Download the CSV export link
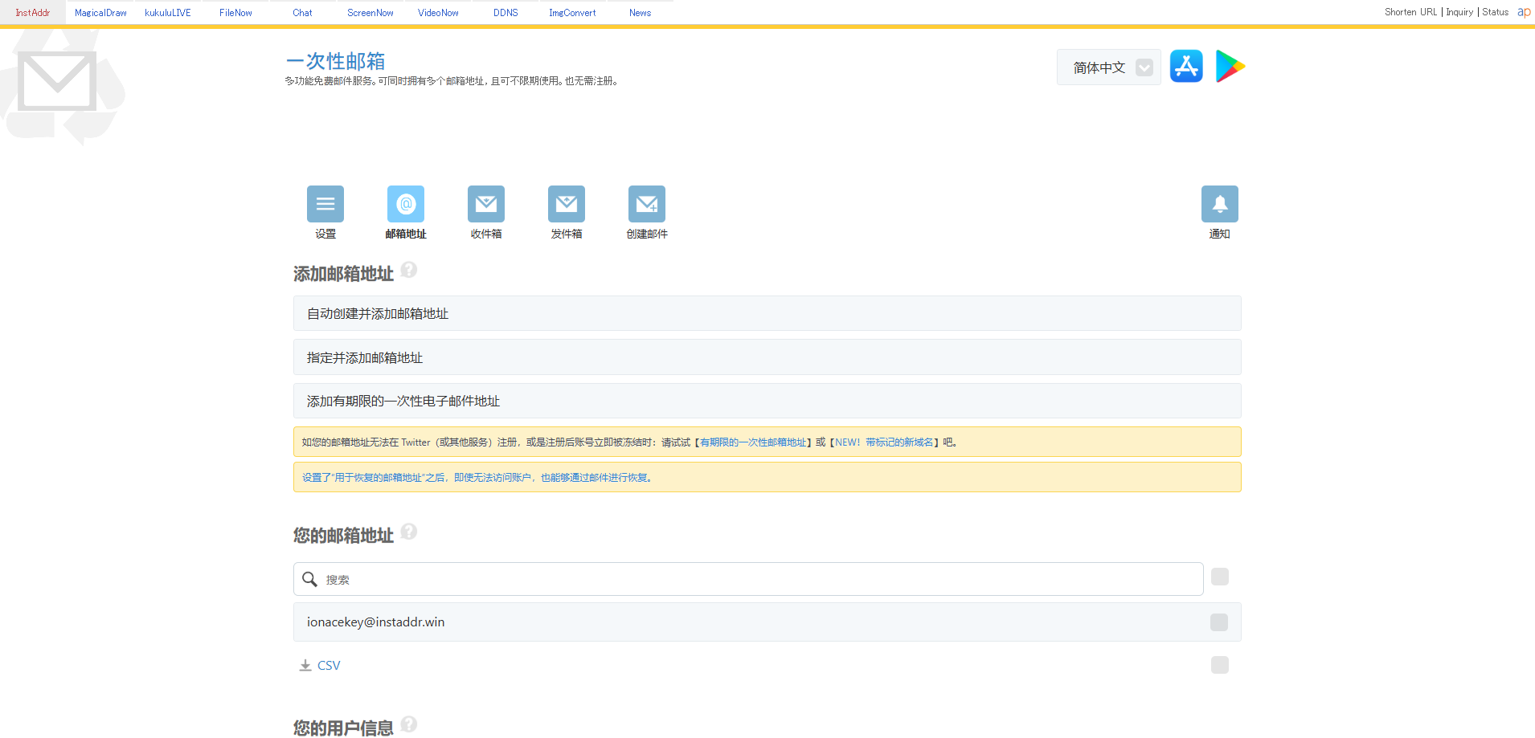Viewport: 1535px width, 738px height. coord(328,666)
